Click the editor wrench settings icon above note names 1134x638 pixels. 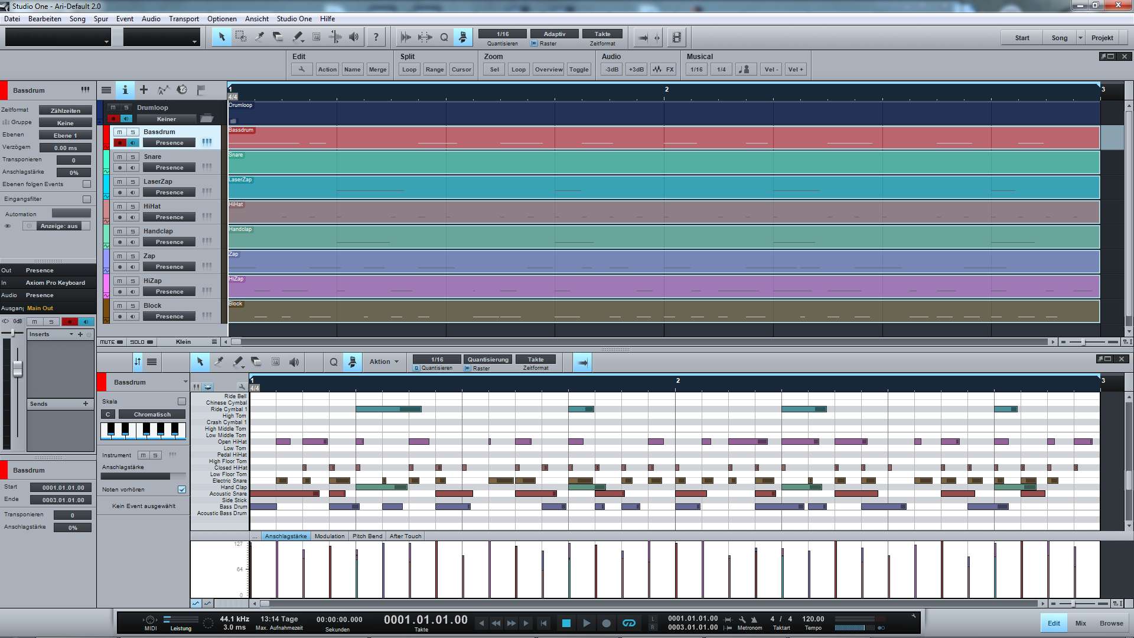point(242,387)
